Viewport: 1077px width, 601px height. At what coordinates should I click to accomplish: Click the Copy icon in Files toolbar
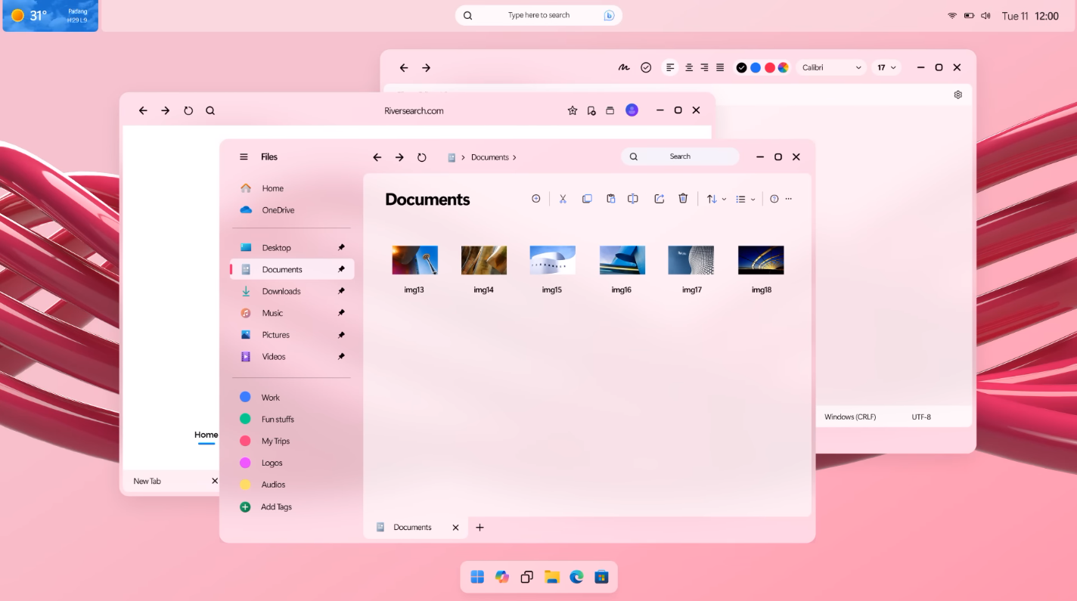point(587,199)
